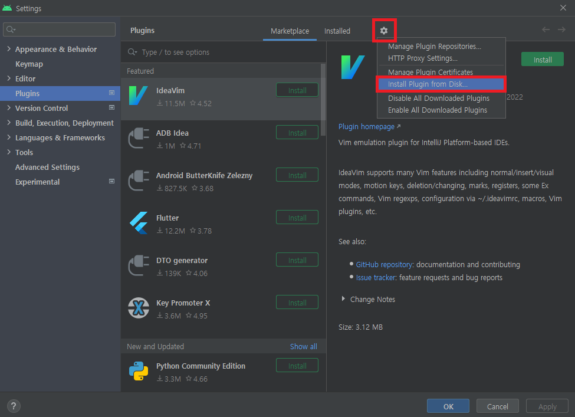Image resolution: width=575 pixels, height=417 pixels.
Task: Select Manage Plugin Certificates menu item
Action: (441, 72)
